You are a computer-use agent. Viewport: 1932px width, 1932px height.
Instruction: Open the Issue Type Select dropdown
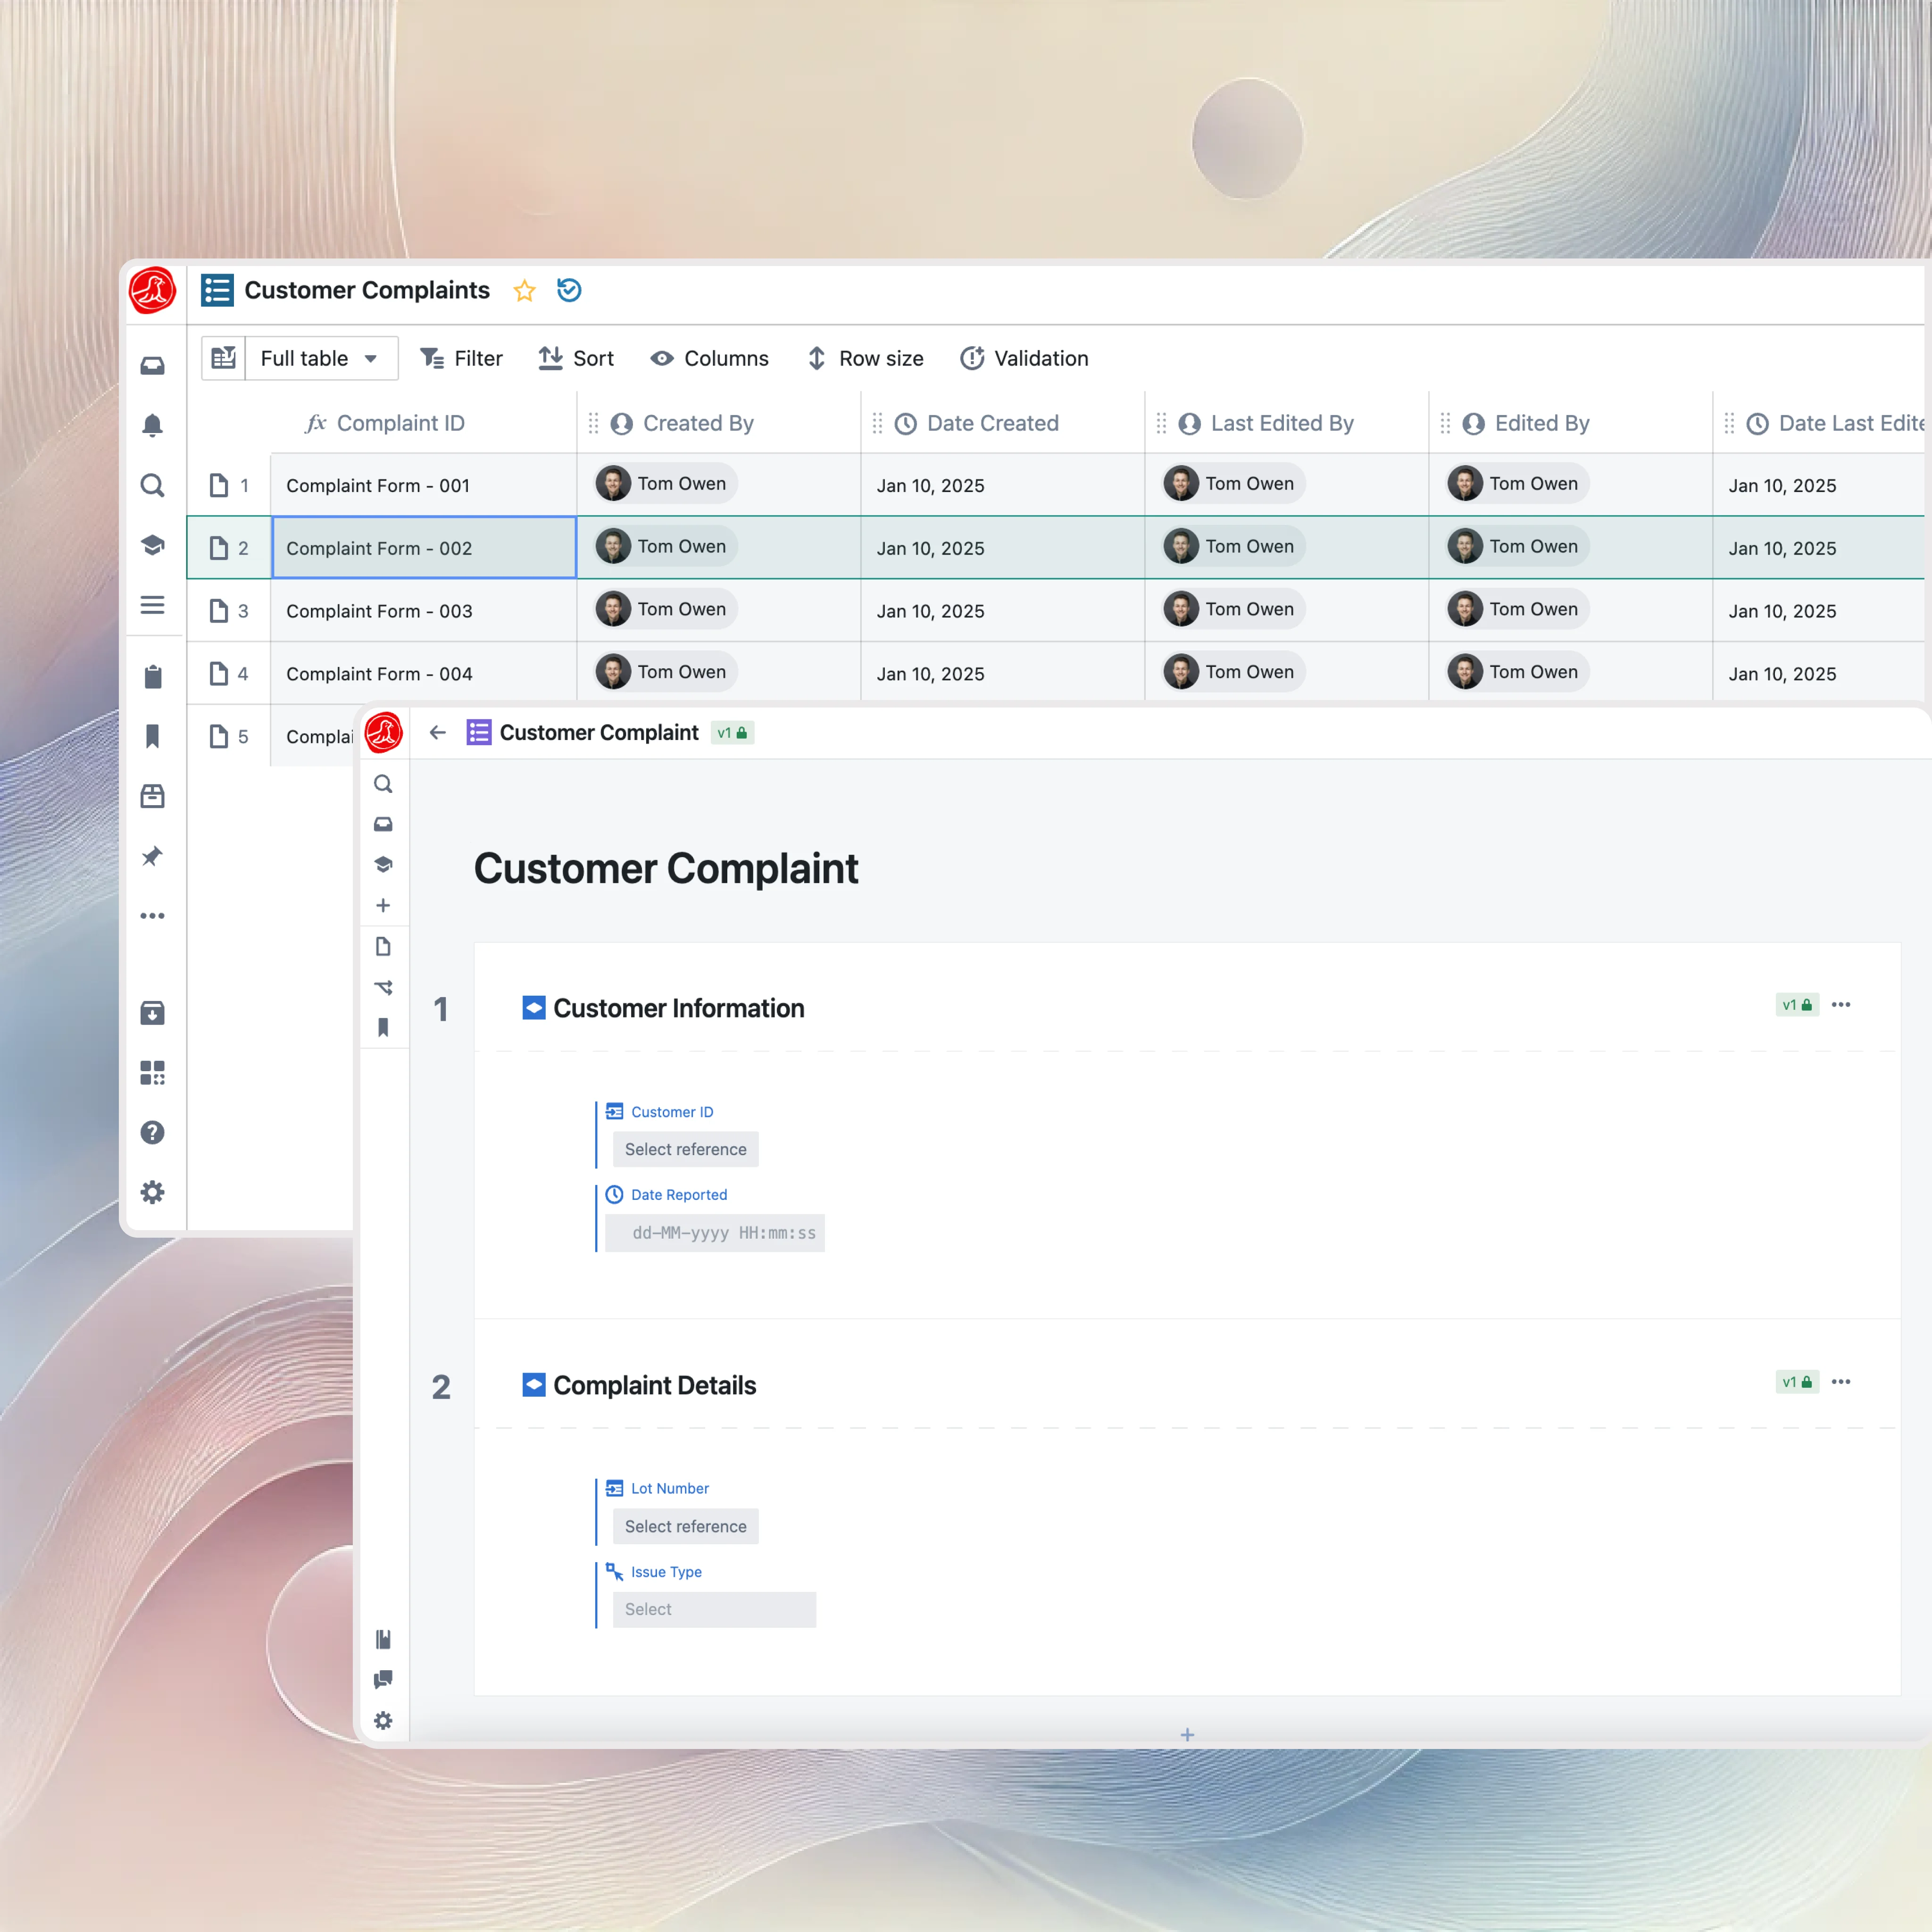714,1610
